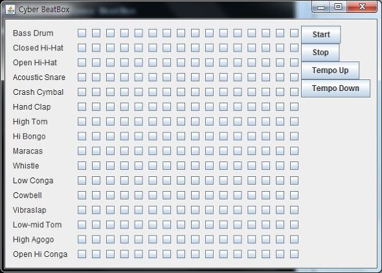Click the Maracas label
This screenshot has height=273, width=382.
(x=28, y=151)
